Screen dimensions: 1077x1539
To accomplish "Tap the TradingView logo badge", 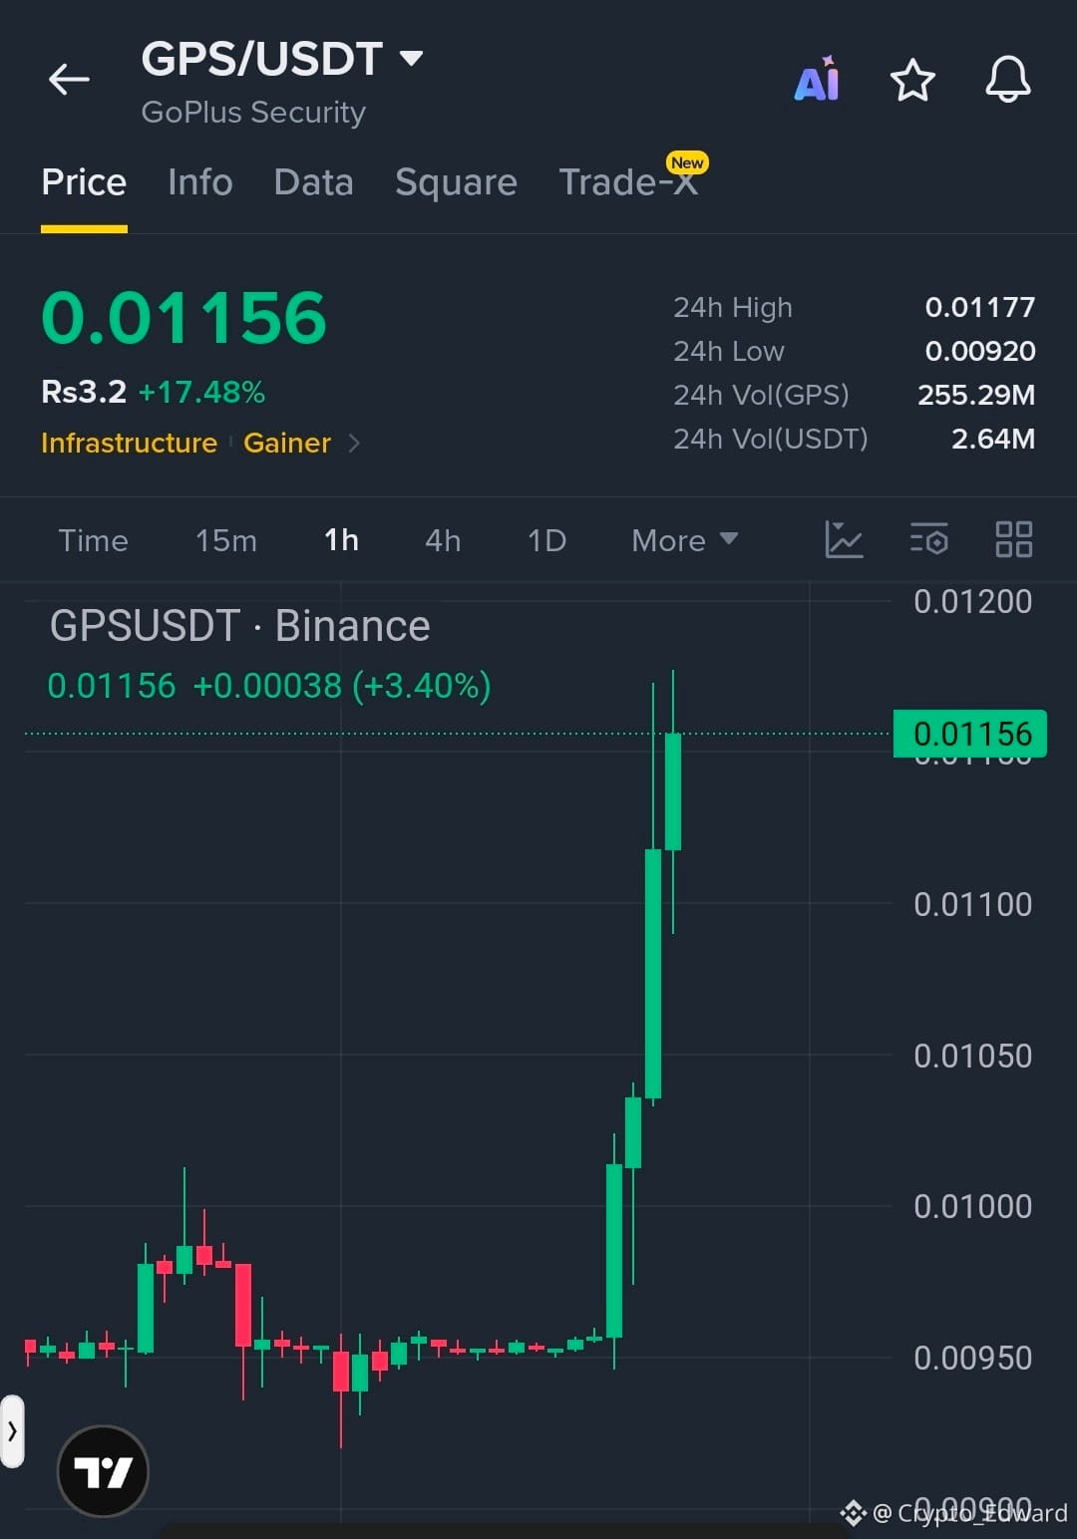I will (x=103, y=1471).
